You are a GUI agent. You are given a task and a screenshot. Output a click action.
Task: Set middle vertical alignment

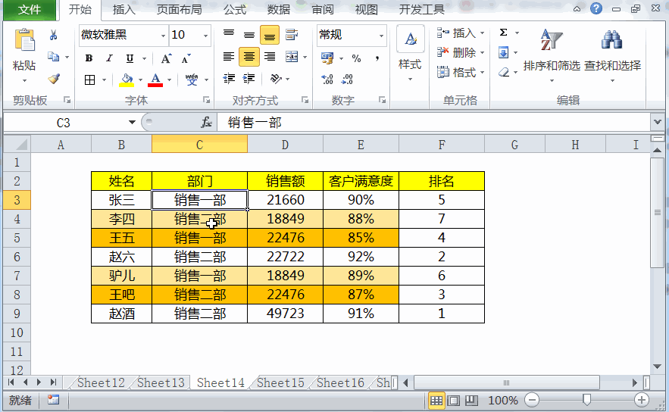(249, 35)
